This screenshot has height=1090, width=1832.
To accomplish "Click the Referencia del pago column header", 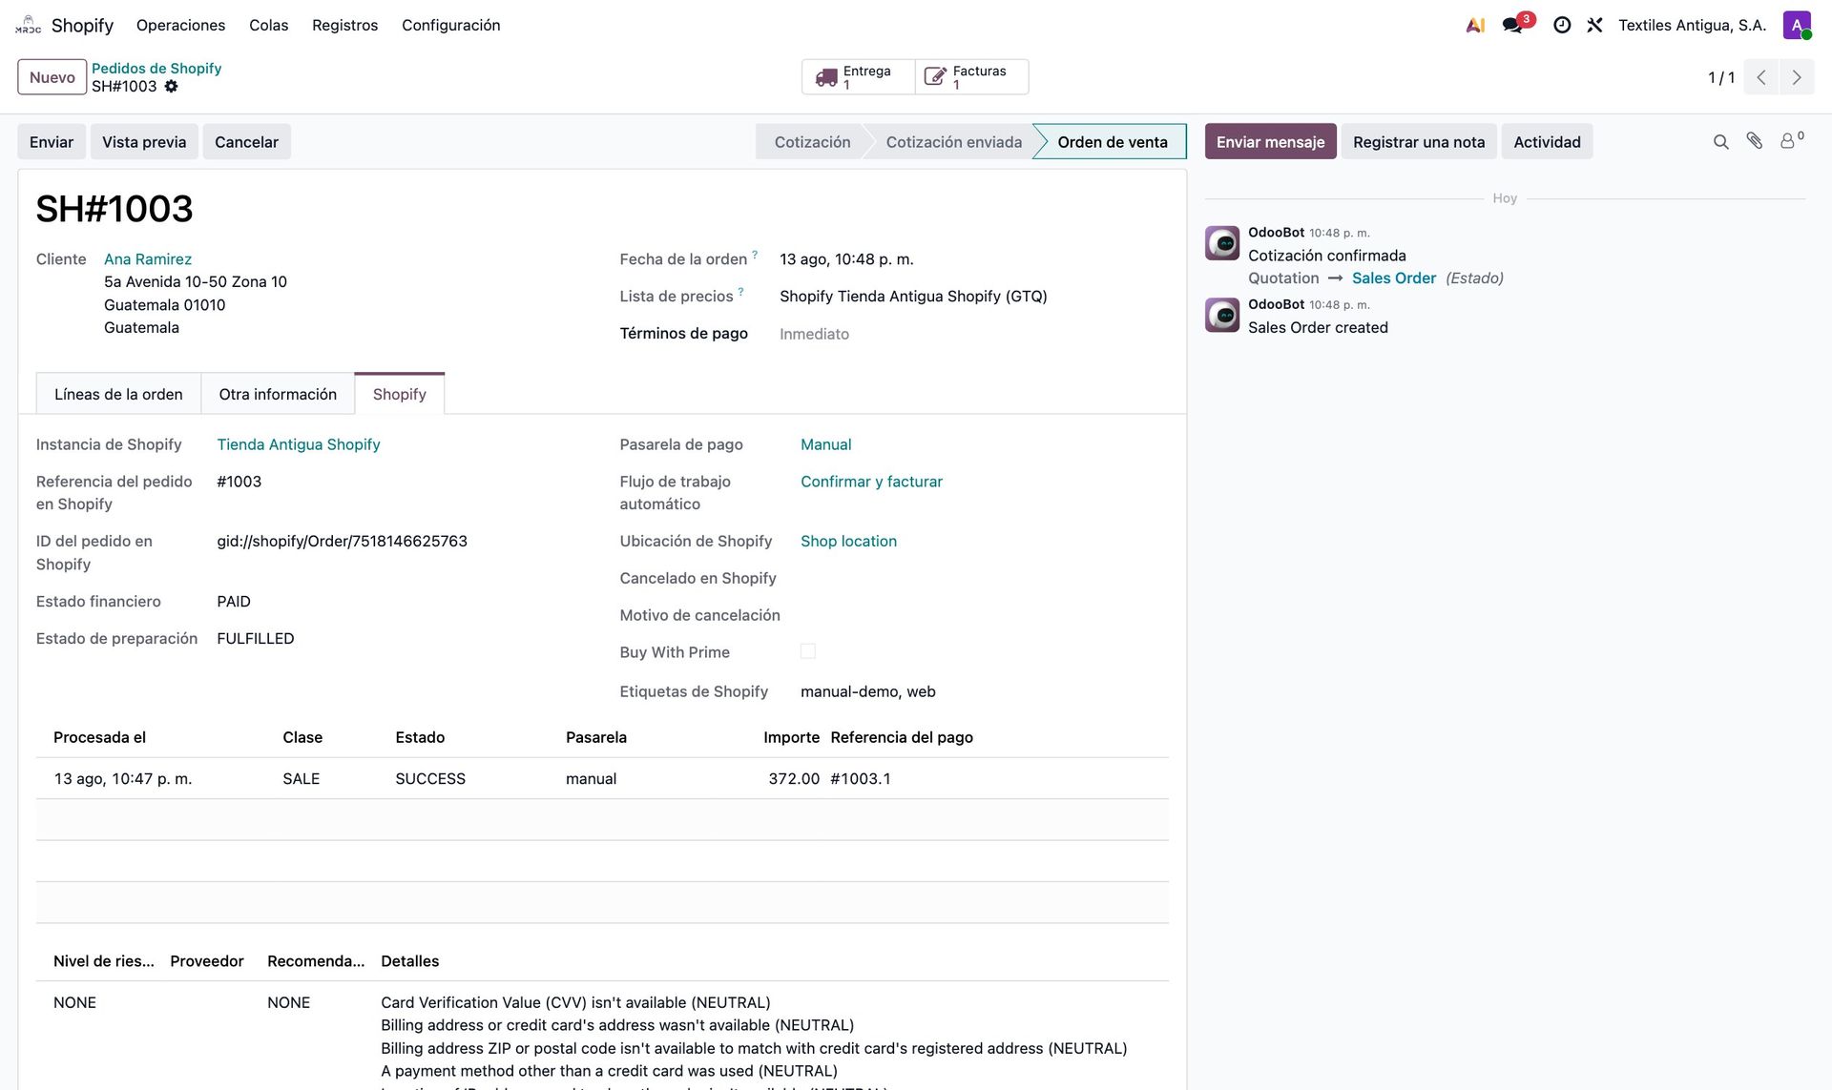I will 902,737.
